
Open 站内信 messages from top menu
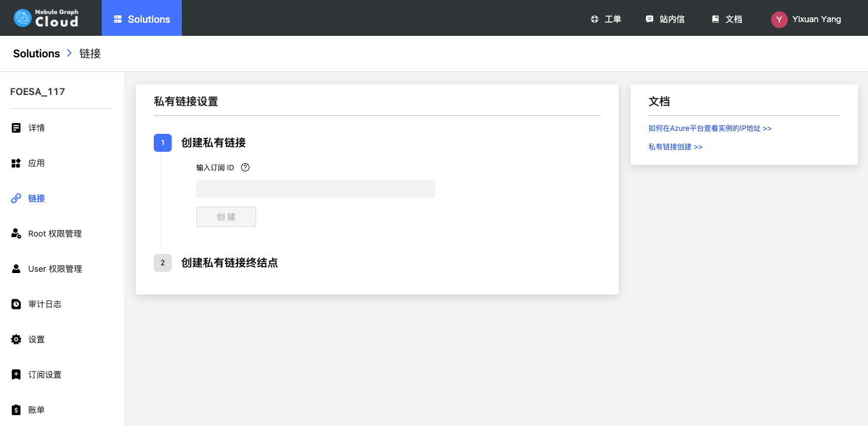(x=665, y=19)
